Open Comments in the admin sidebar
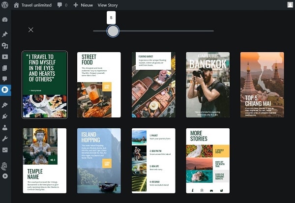This screenshot has width=295, height=203. tap(5, 79)
